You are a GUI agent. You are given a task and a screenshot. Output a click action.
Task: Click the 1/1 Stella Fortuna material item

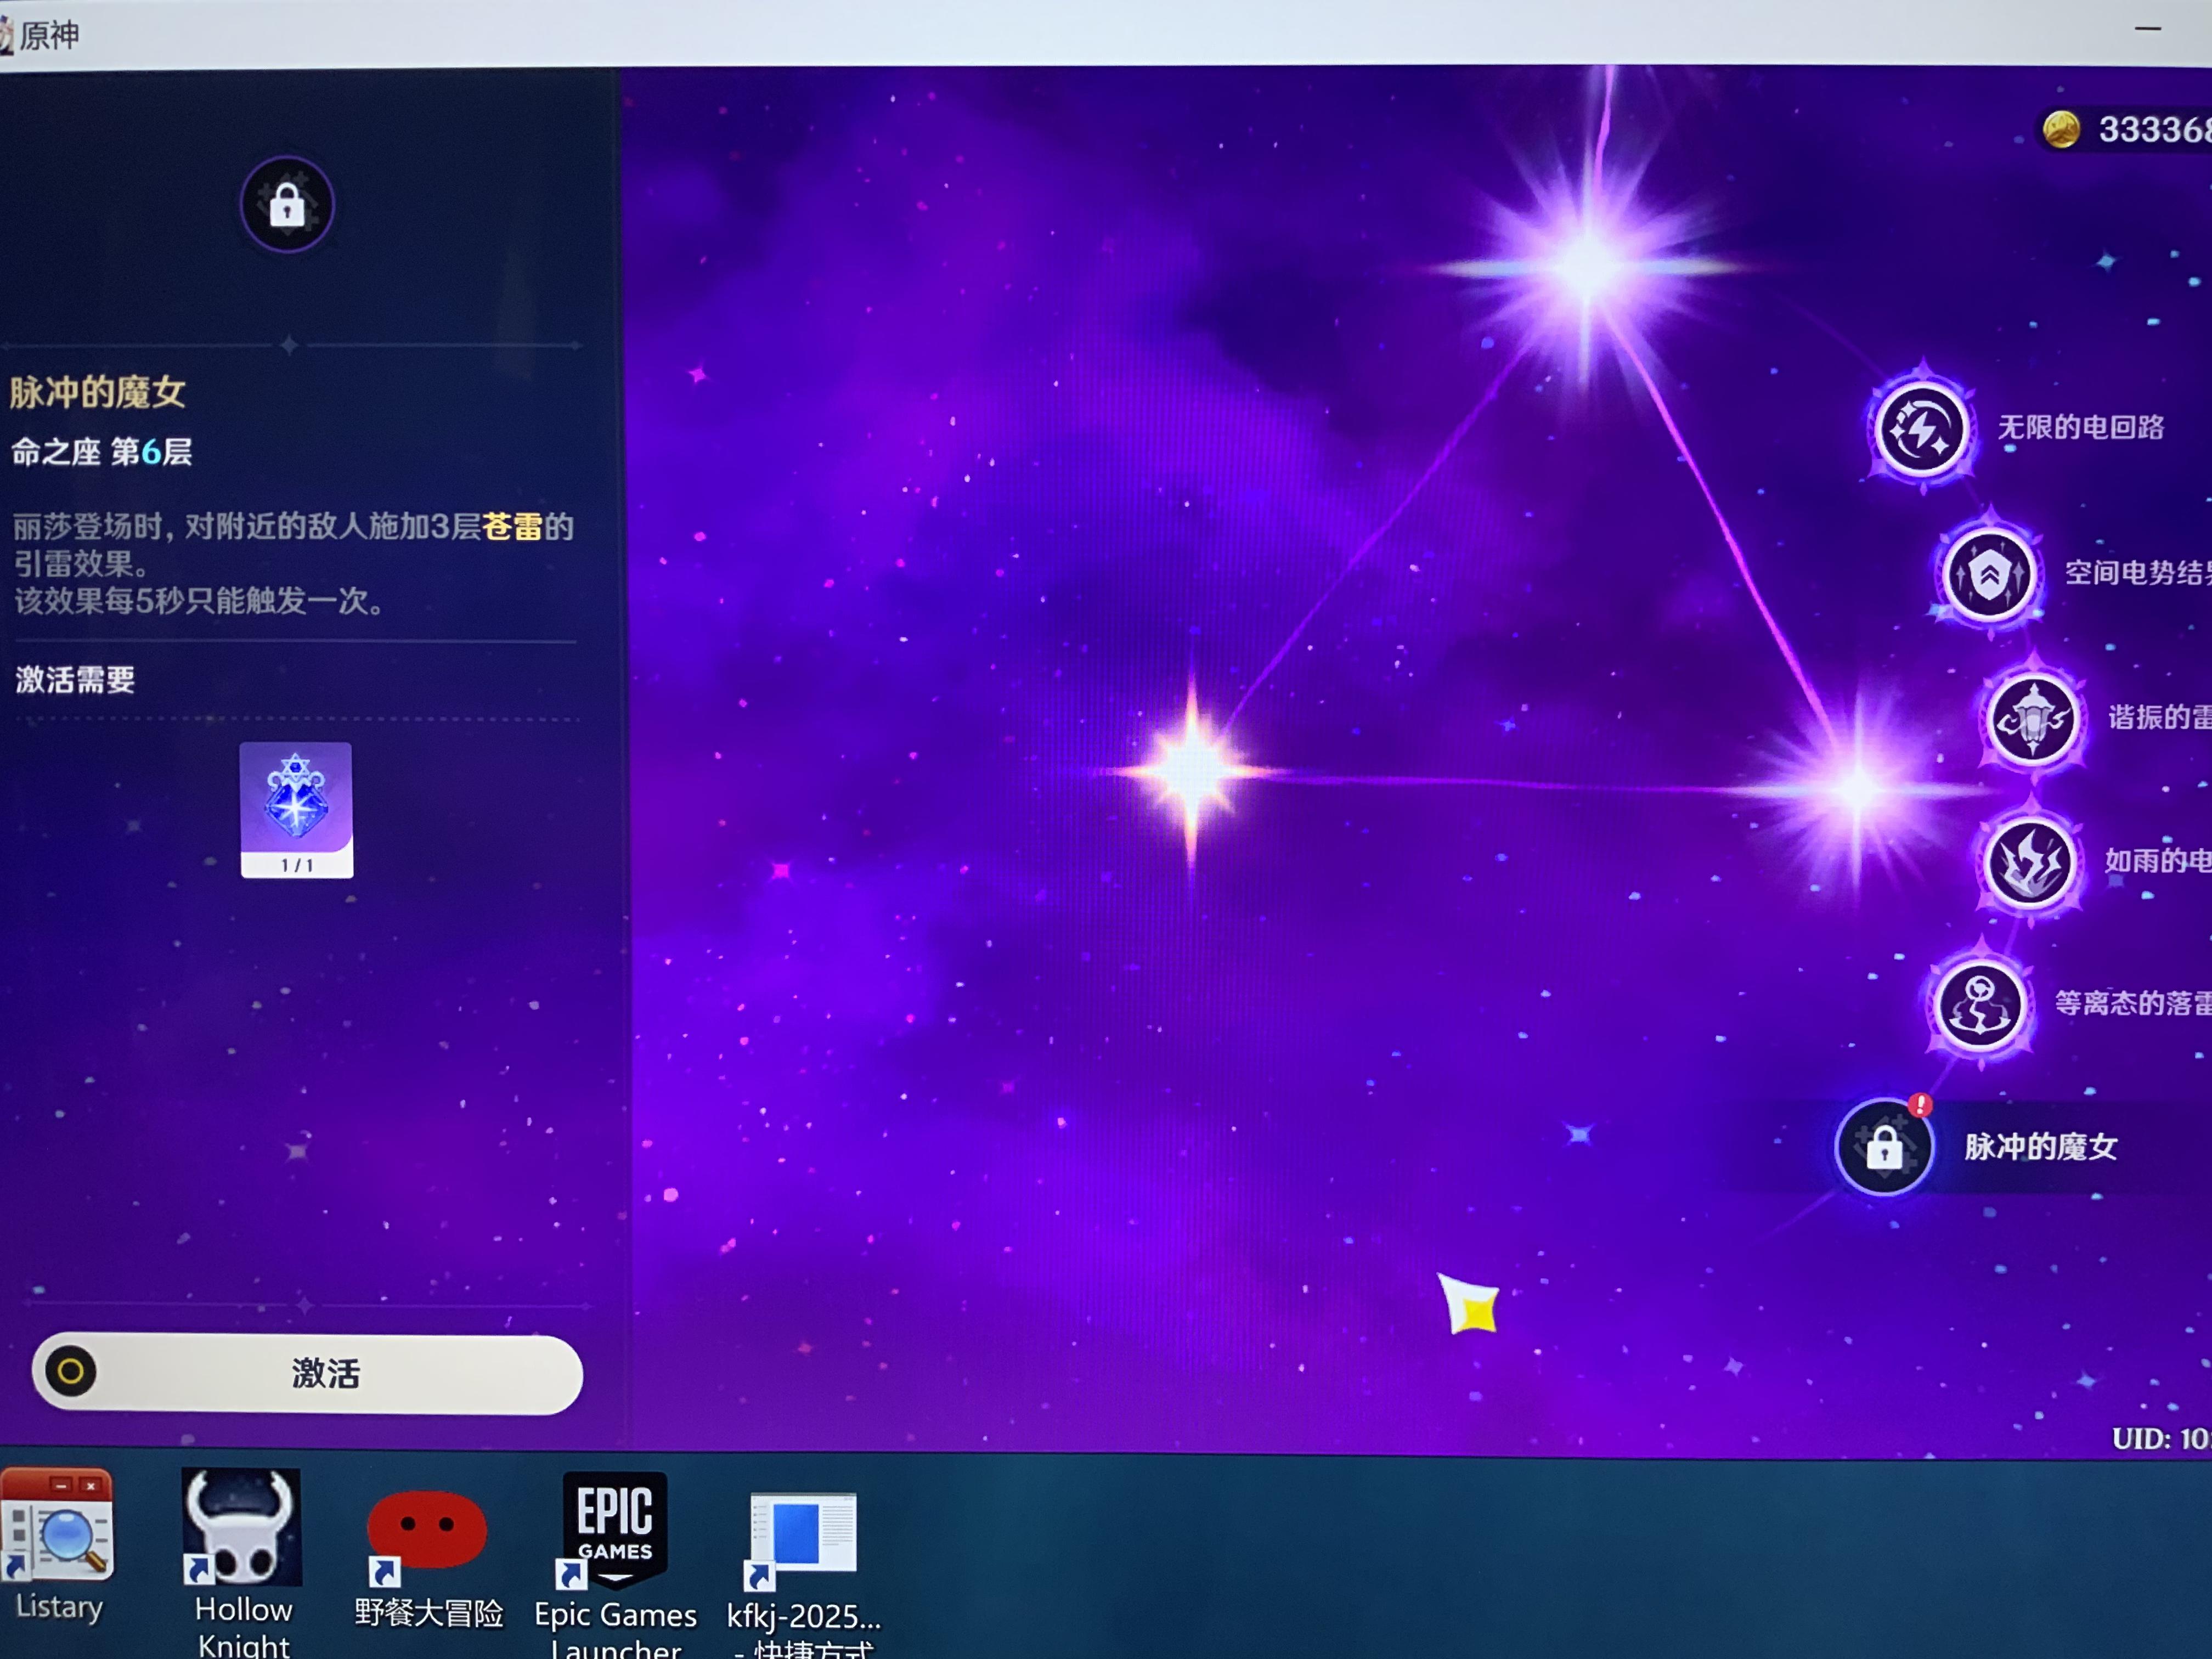296,810
